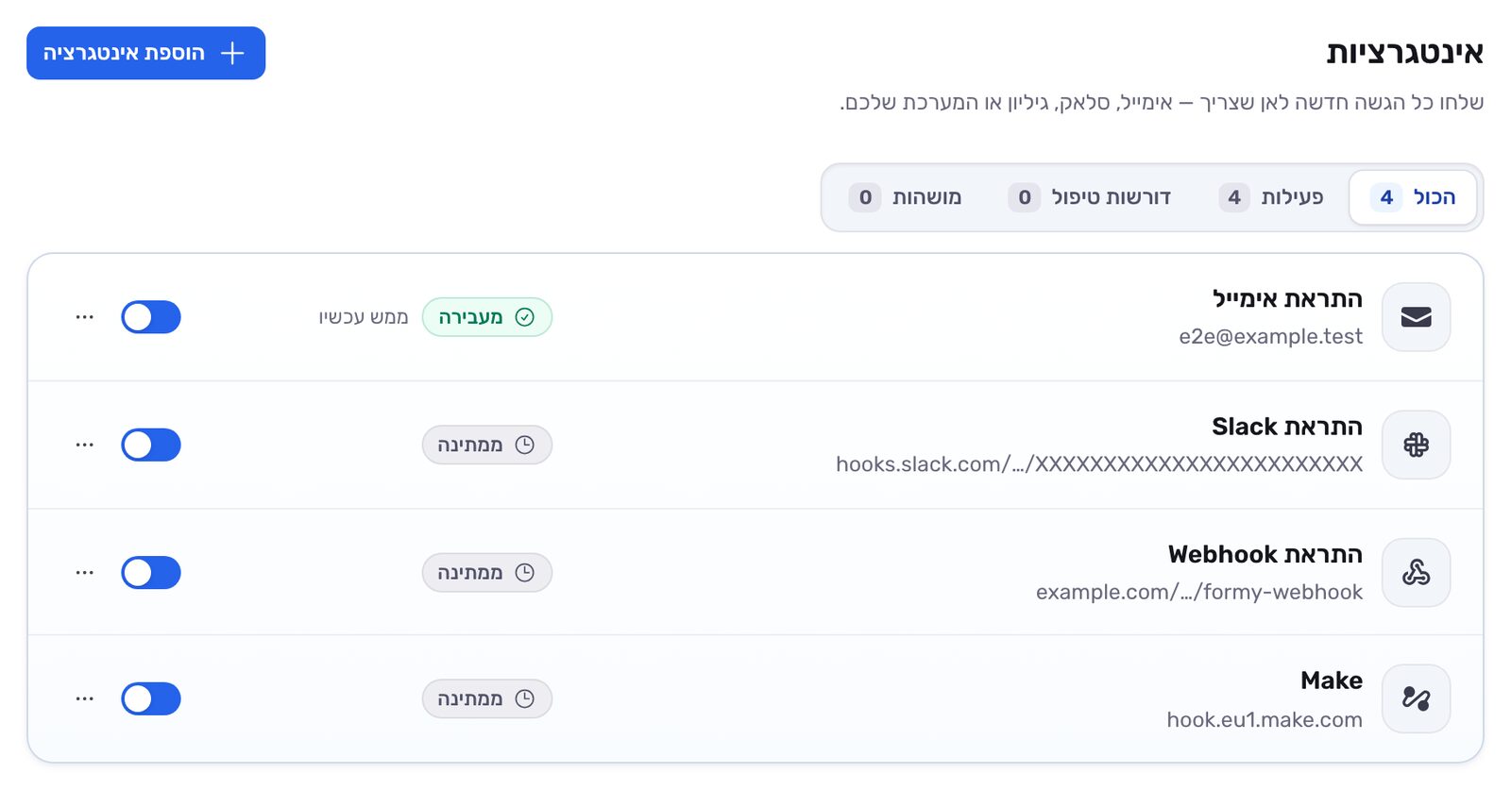
Task: Click the הוספת אינטגרציה button
Action: [146, 53]
